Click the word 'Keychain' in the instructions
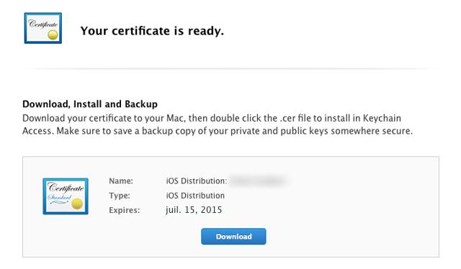The image size is (461, 269). (382, 119)
